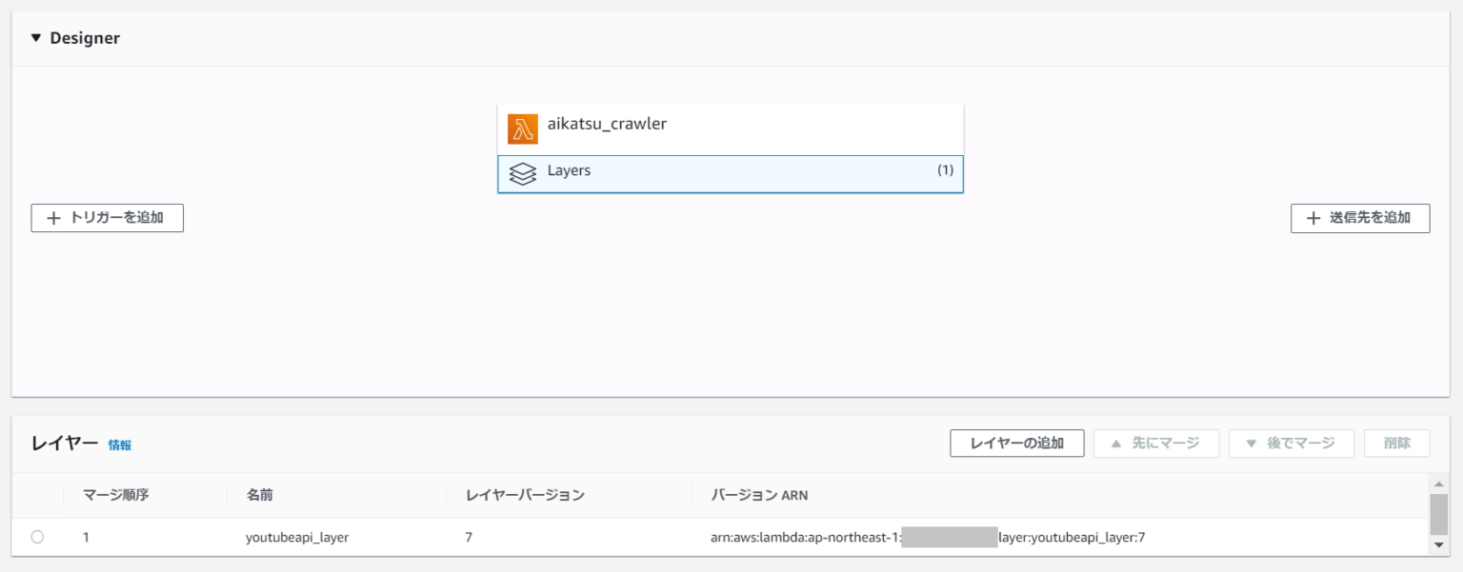Click the 後でマージ down-arrow button
The width and height of the screenshot is (1463, 572).
[x=1292, y=444]
